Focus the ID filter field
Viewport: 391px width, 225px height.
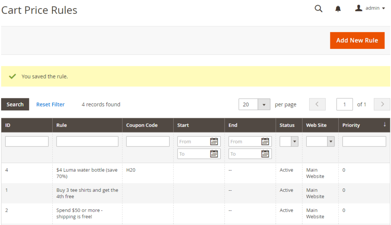(x=27, y=141)
